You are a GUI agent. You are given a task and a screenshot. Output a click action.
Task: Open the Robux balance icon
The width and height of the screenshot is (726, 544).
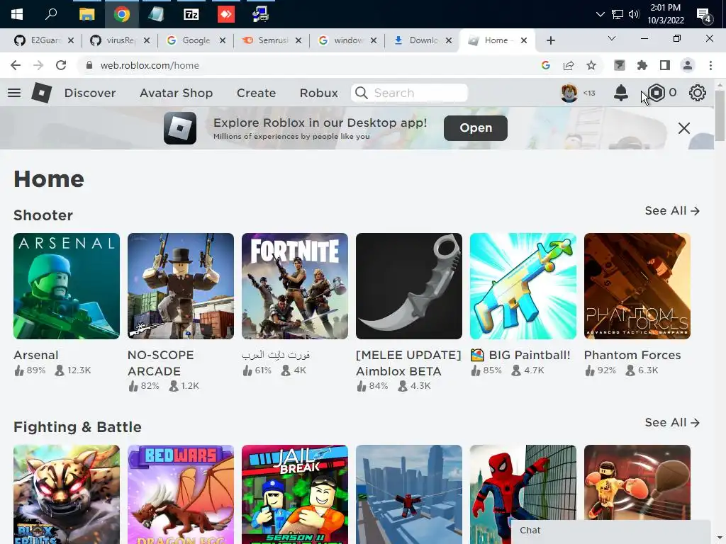(x=656, y=93)
